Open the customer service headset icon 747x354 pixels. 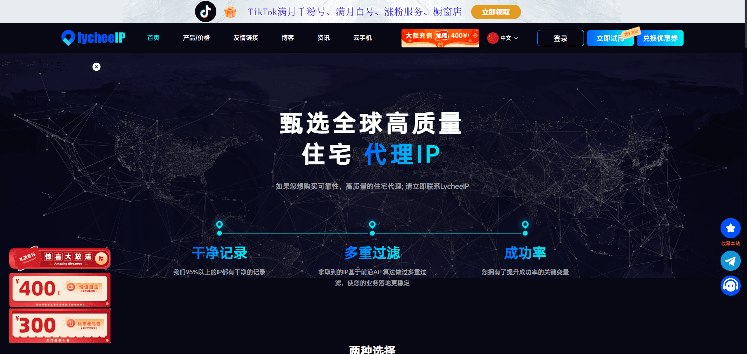tap(730, 286)
